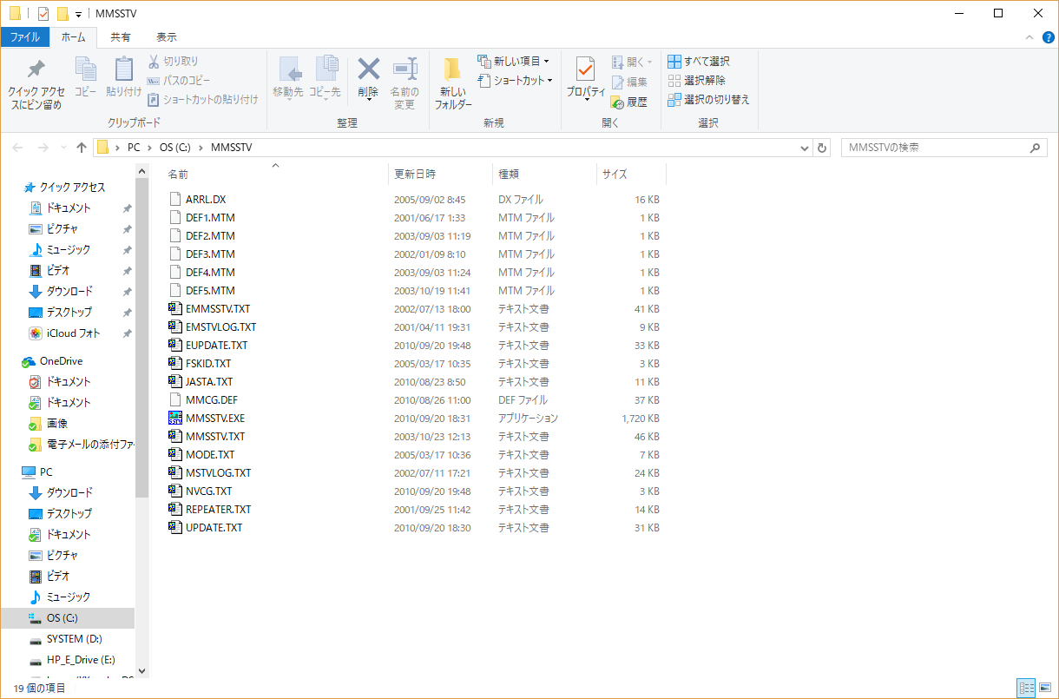Click Paste shortcut (ショートカットの貼り付け)
The image size is (1059, 699).
click(203, 99)
